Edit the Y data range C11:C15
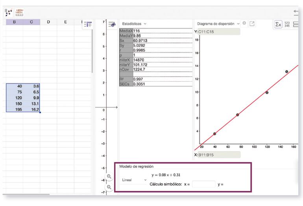 point(219,32)
